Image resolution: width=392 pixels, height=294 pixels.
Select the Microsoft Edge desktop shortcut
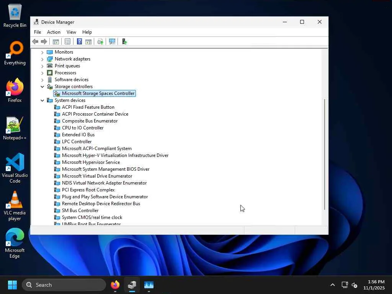pyautogui.click(x=15, y=243)
